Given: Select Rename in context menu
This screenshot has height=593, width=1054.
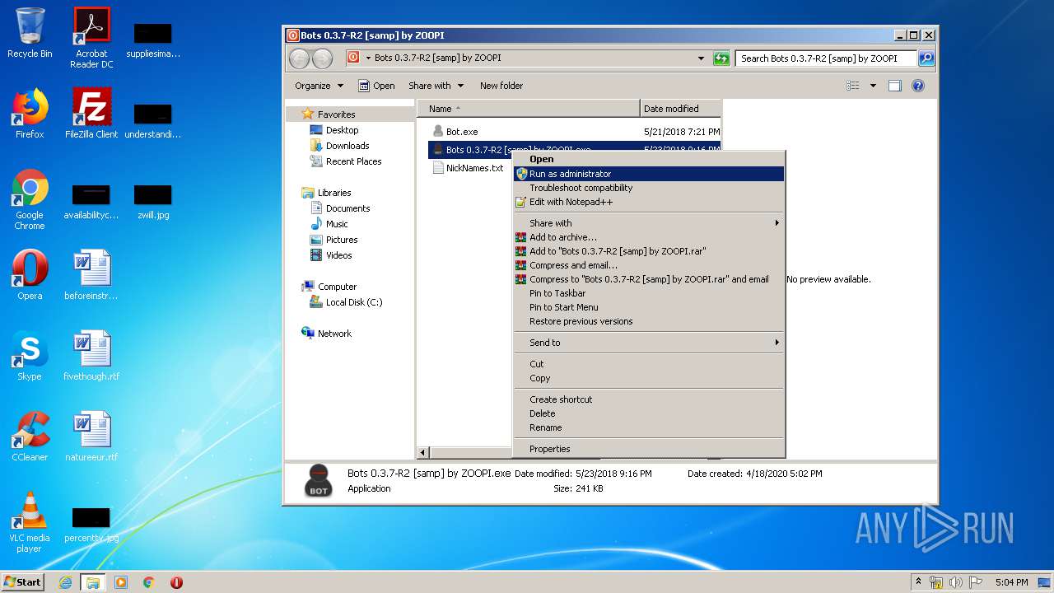Looking at the screenshot, I should click(x=648, y=427).
